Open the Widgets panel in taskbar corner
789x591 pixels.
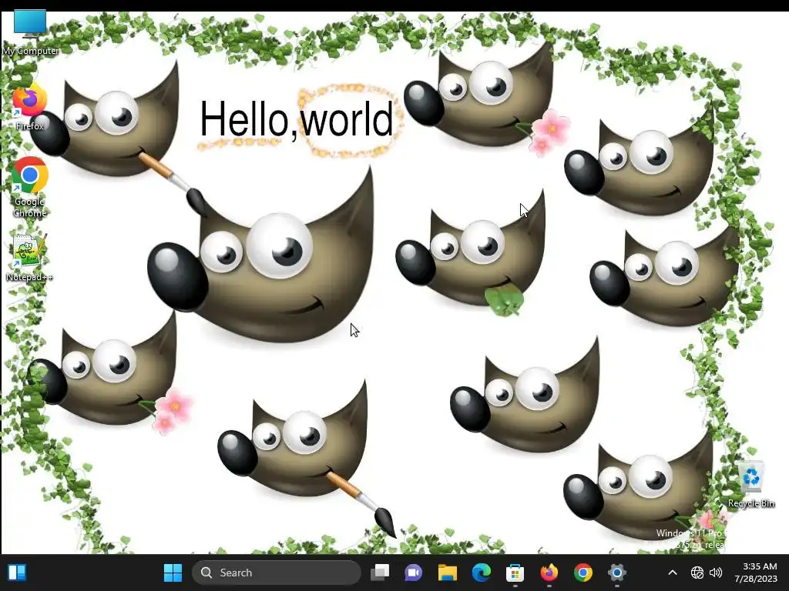tap(17, 573)
